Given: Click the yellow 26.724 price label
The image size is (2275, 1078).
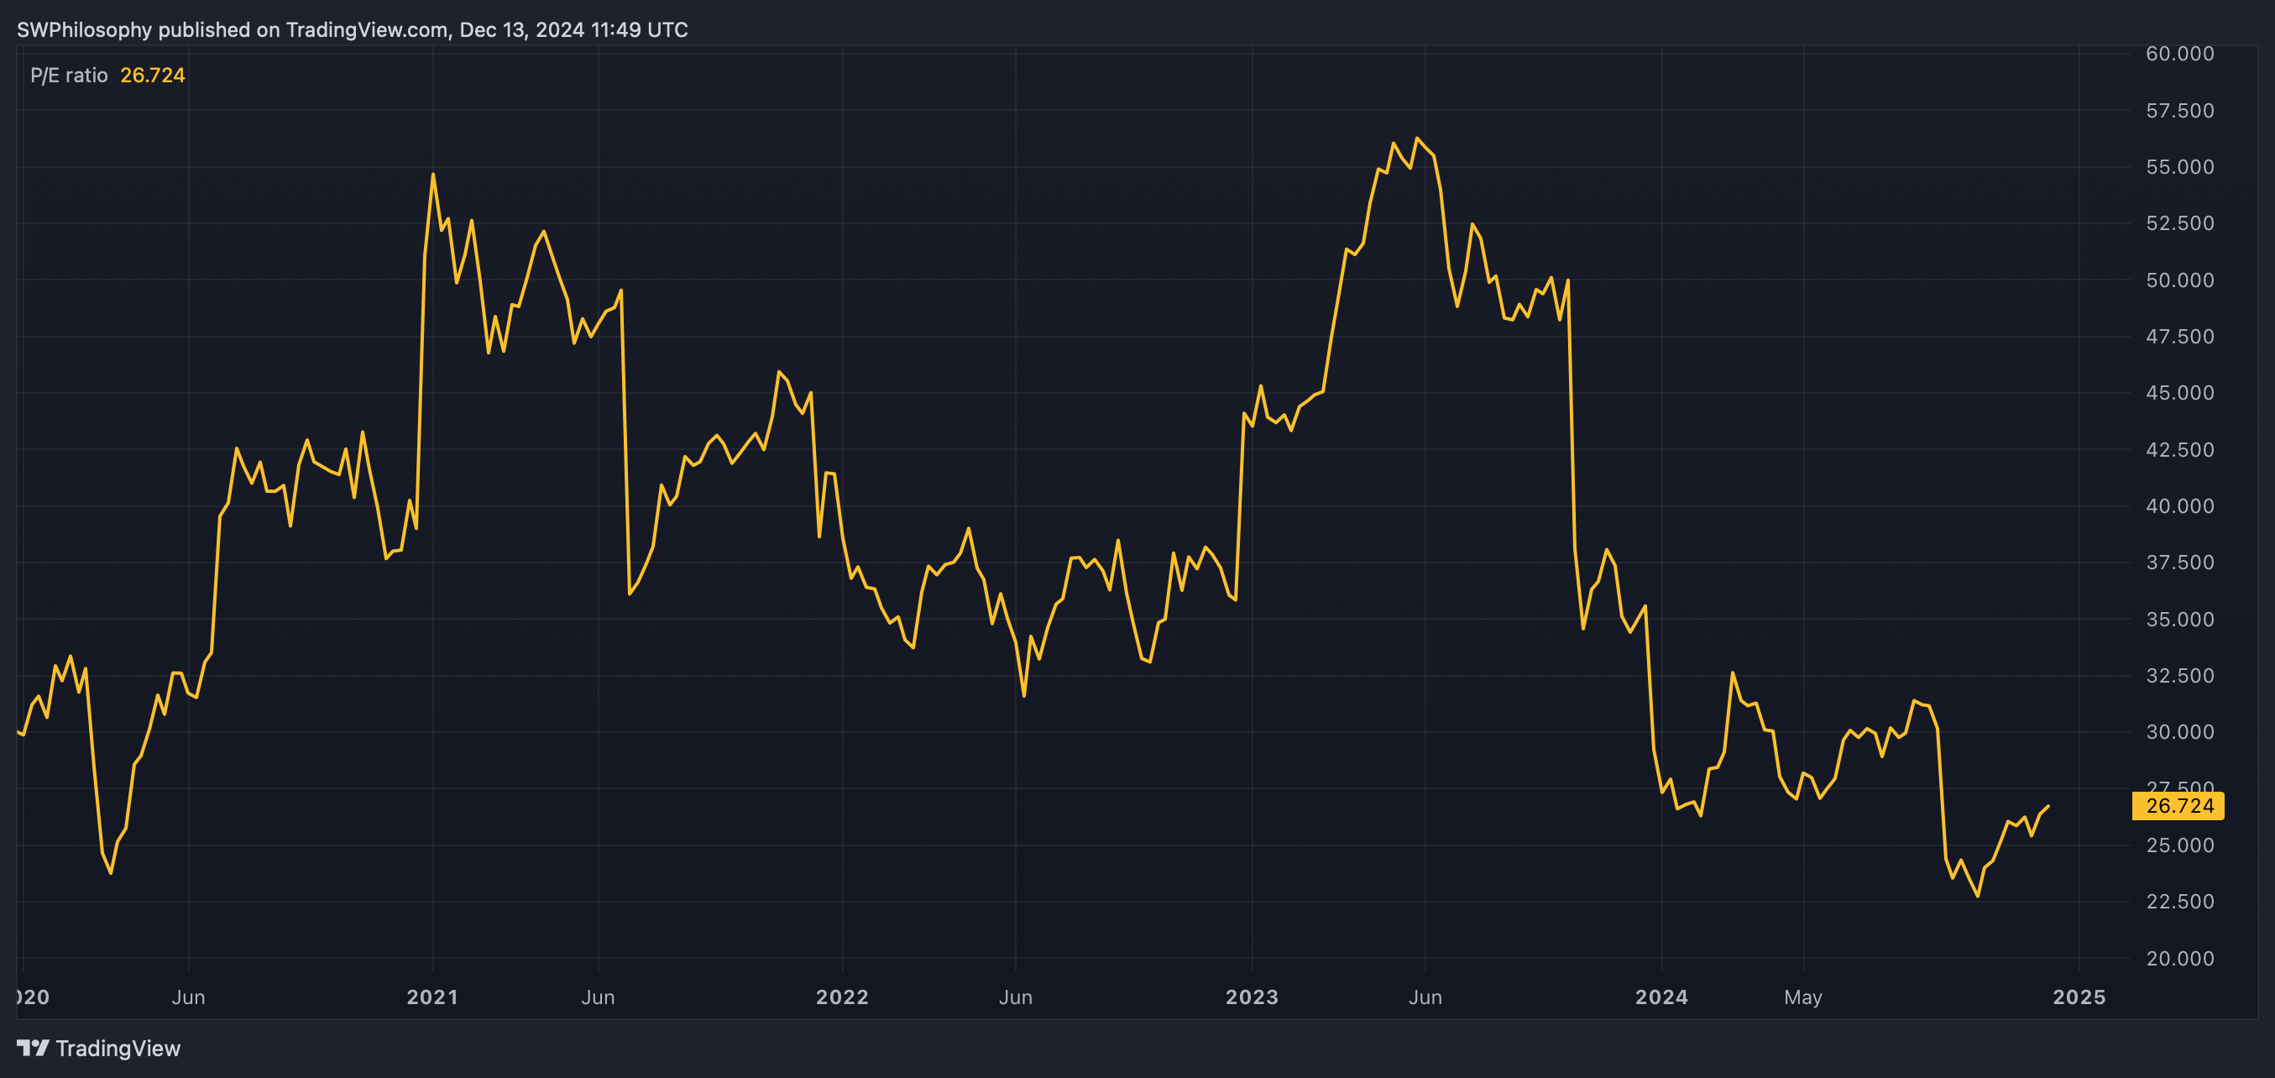Looking at the screenshot, I should click(x=2178, y=806).
